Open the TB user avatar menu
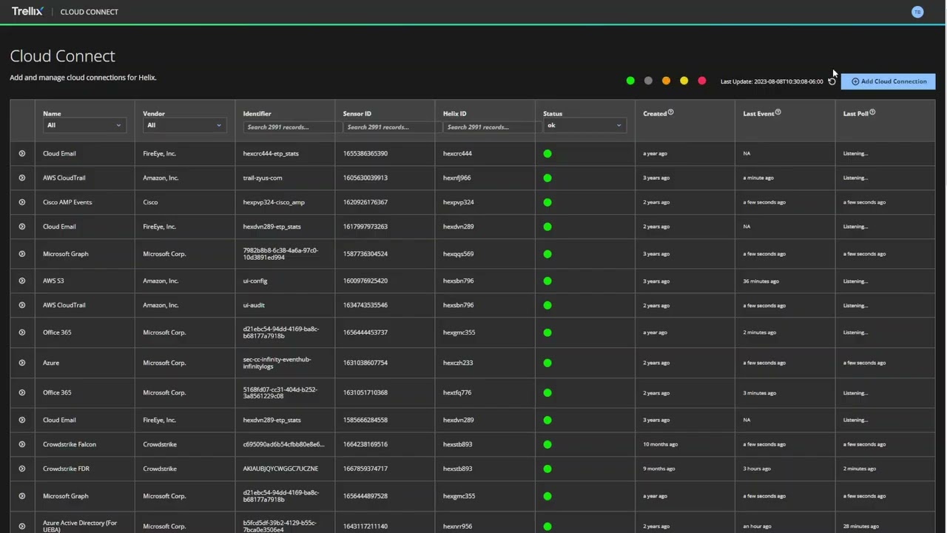Image resolution: width=947 pixels, height=533 pixels. click(917, 12)
